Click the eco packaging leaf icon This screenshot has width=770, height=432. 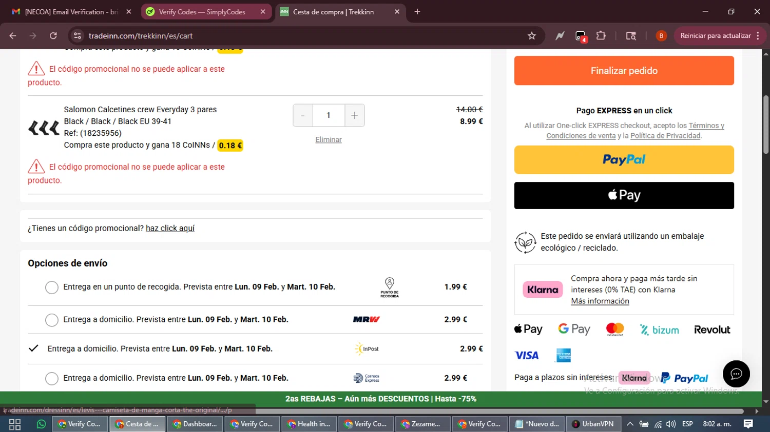pyautogui.click(x=525, y=242)
